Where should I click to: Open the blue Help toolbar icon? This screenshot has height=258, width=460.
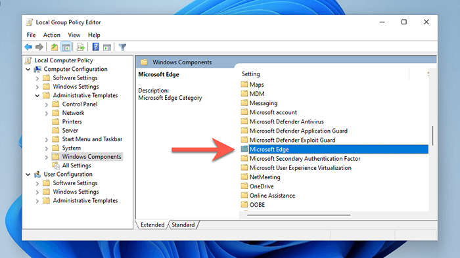(96, 47)
